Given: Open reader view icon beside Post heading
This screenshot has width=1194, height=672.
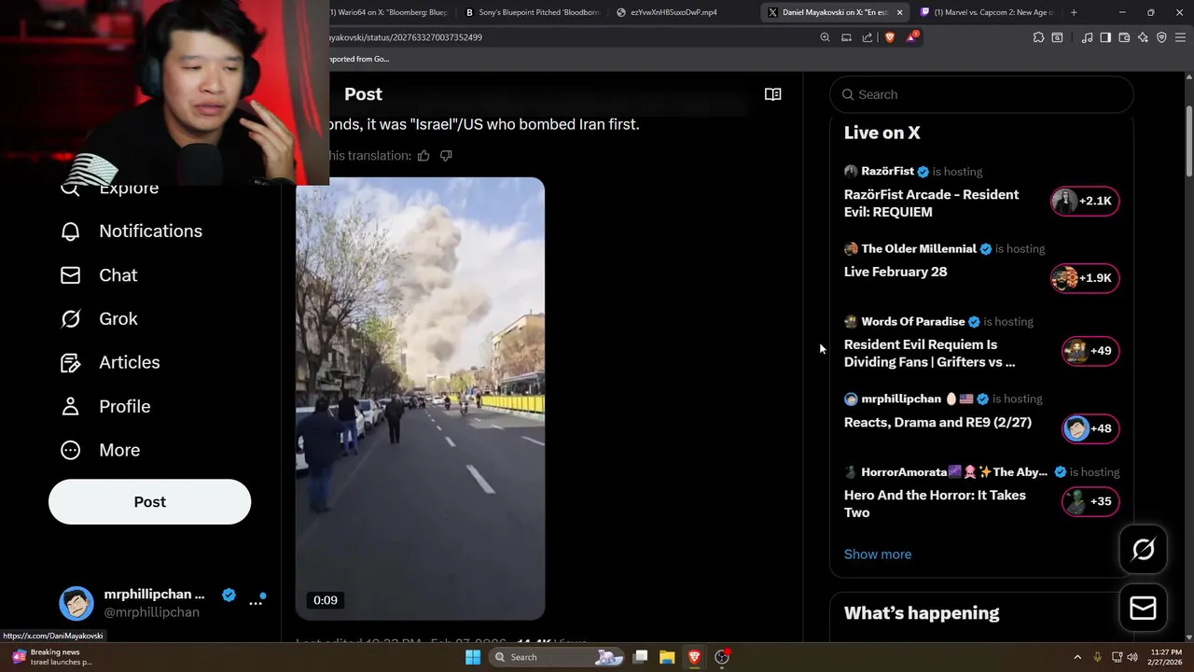Looking at the screenshot, I should [772, 94].
